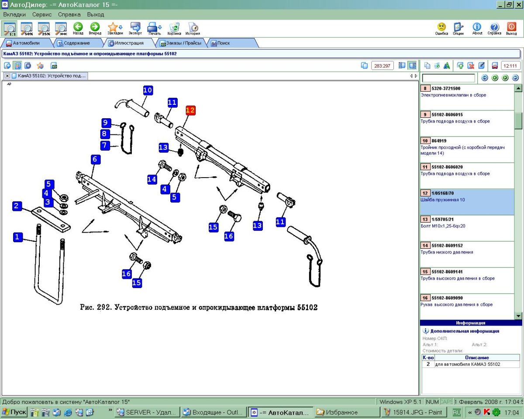The width and height of the screenshot is (524, 419).
Task: Click callout 6 on the diagram
Action: pyautogui.click(x=96, y=159)
